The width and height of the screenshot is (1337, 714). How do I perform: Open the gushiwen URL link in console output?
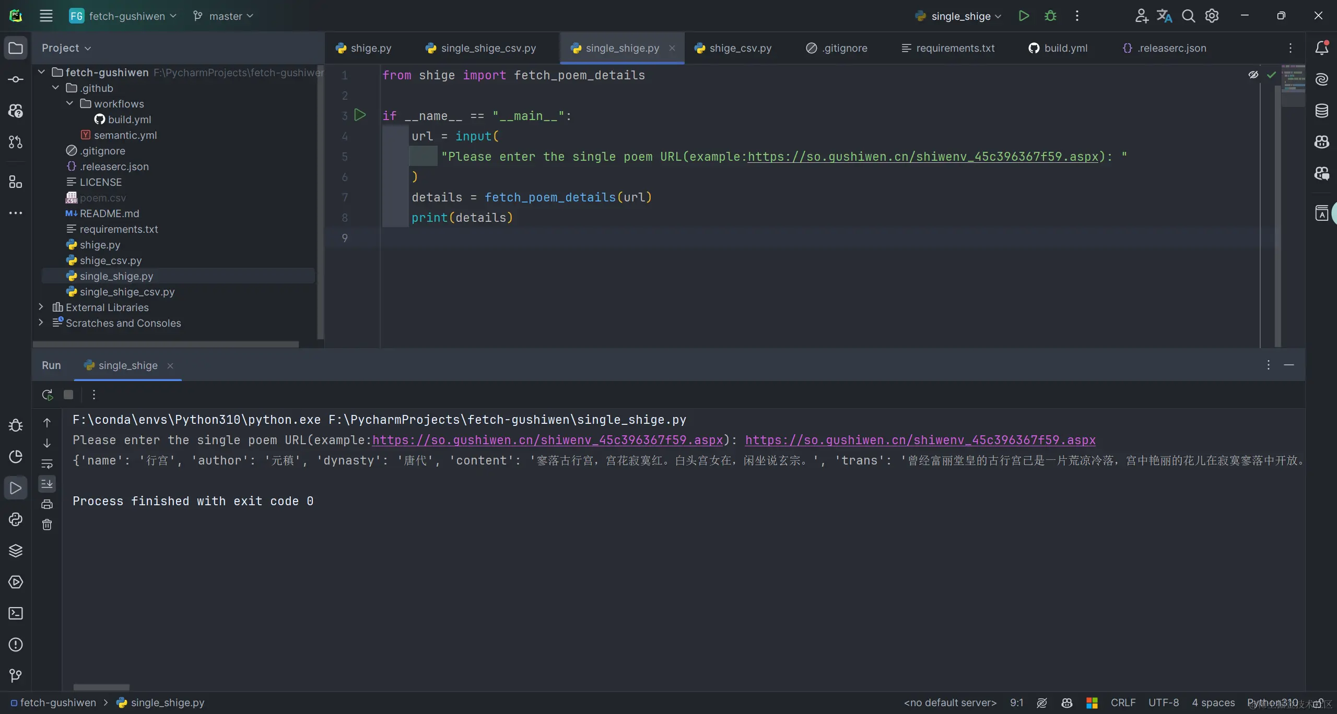(920, 440)
